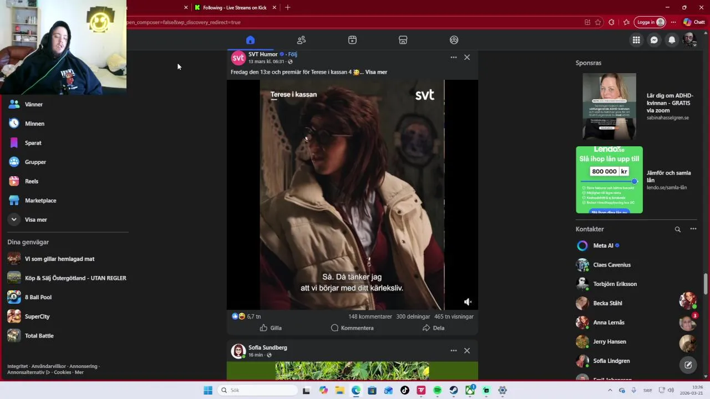Open the Video/Reels tab in top navigation
The height and width of the screenshot is (399, 710).
[352, 40]
